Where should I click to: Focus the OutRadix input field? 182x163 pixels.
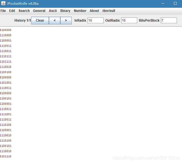[x=129, y=21]
